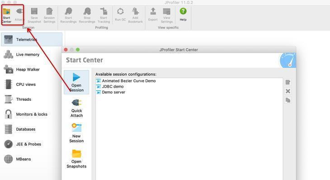Choose New Session in Start Center
The image size is (330, 180).
pyautogui.click(x=76, y=133)
